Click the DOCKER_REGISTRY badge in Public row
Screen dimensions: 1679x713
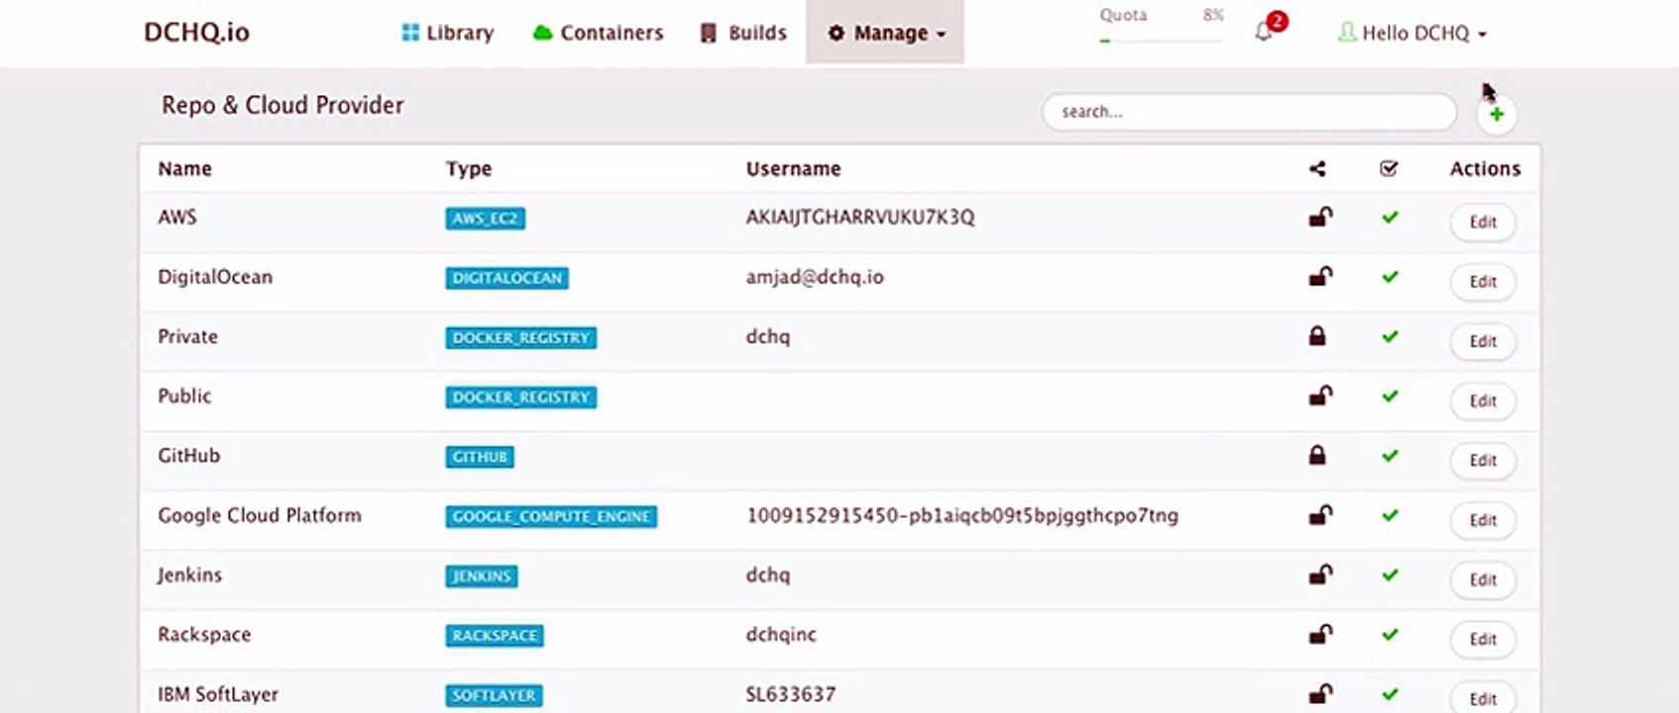[x=520, y=397]
